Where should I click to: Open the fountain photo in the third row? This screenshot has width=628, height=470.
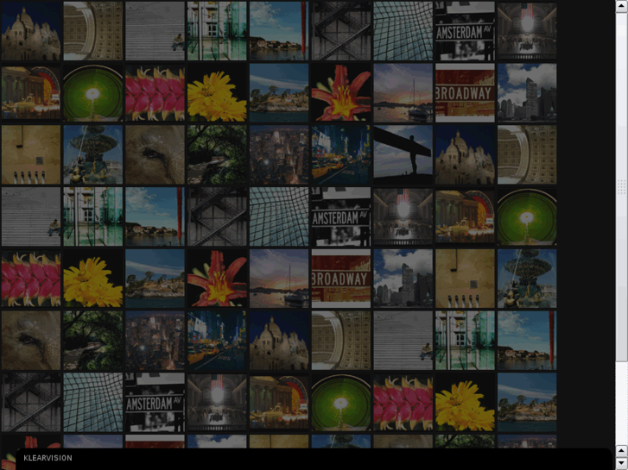pyautogui.click(x=93, y=155)
